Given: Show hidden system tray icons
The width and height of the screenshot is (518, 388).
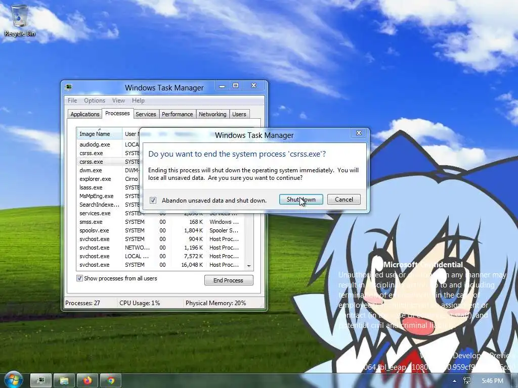Looking at the screenshot, I should 455,381.
